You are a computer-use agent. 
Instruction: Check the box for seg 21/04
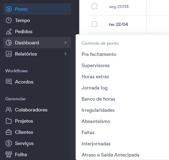point(94,6)
